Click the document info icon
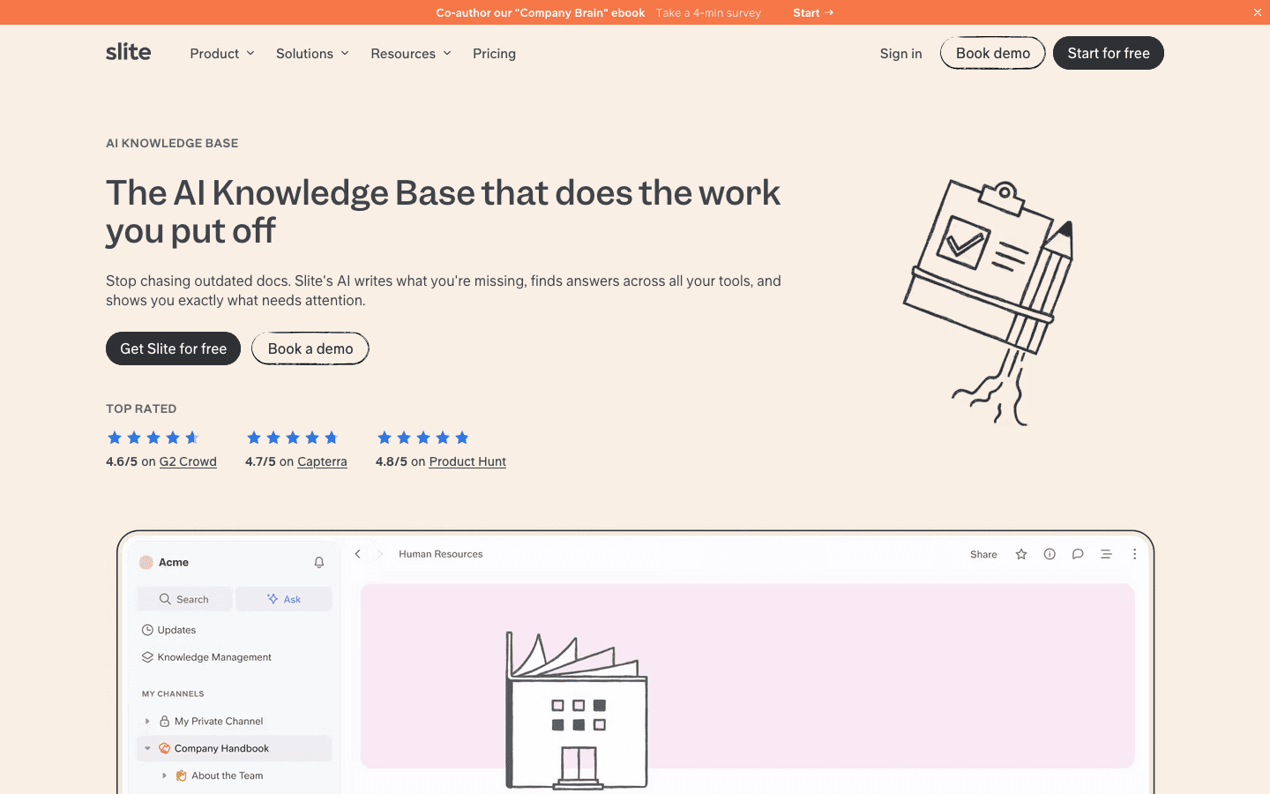1270x794 pixels. pyautogui.click(x=1050, y=554)
